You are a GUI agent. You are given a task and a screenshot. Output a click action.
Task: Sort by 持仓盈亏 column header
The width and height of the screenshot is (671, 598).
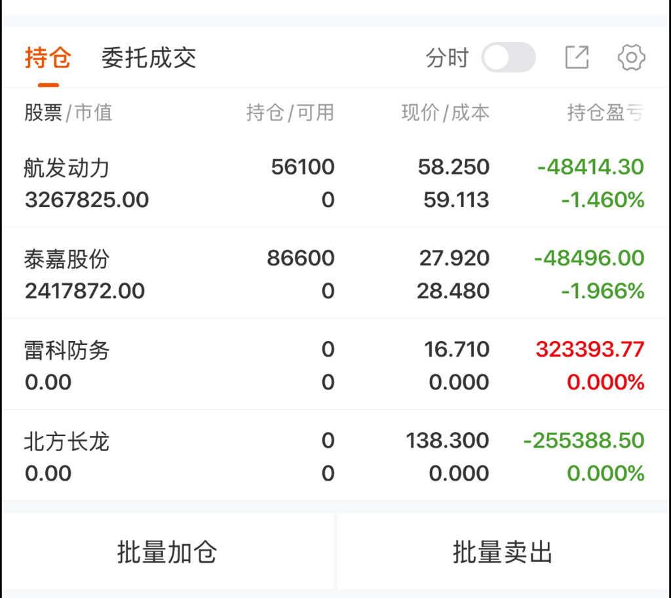click(604, 113)
